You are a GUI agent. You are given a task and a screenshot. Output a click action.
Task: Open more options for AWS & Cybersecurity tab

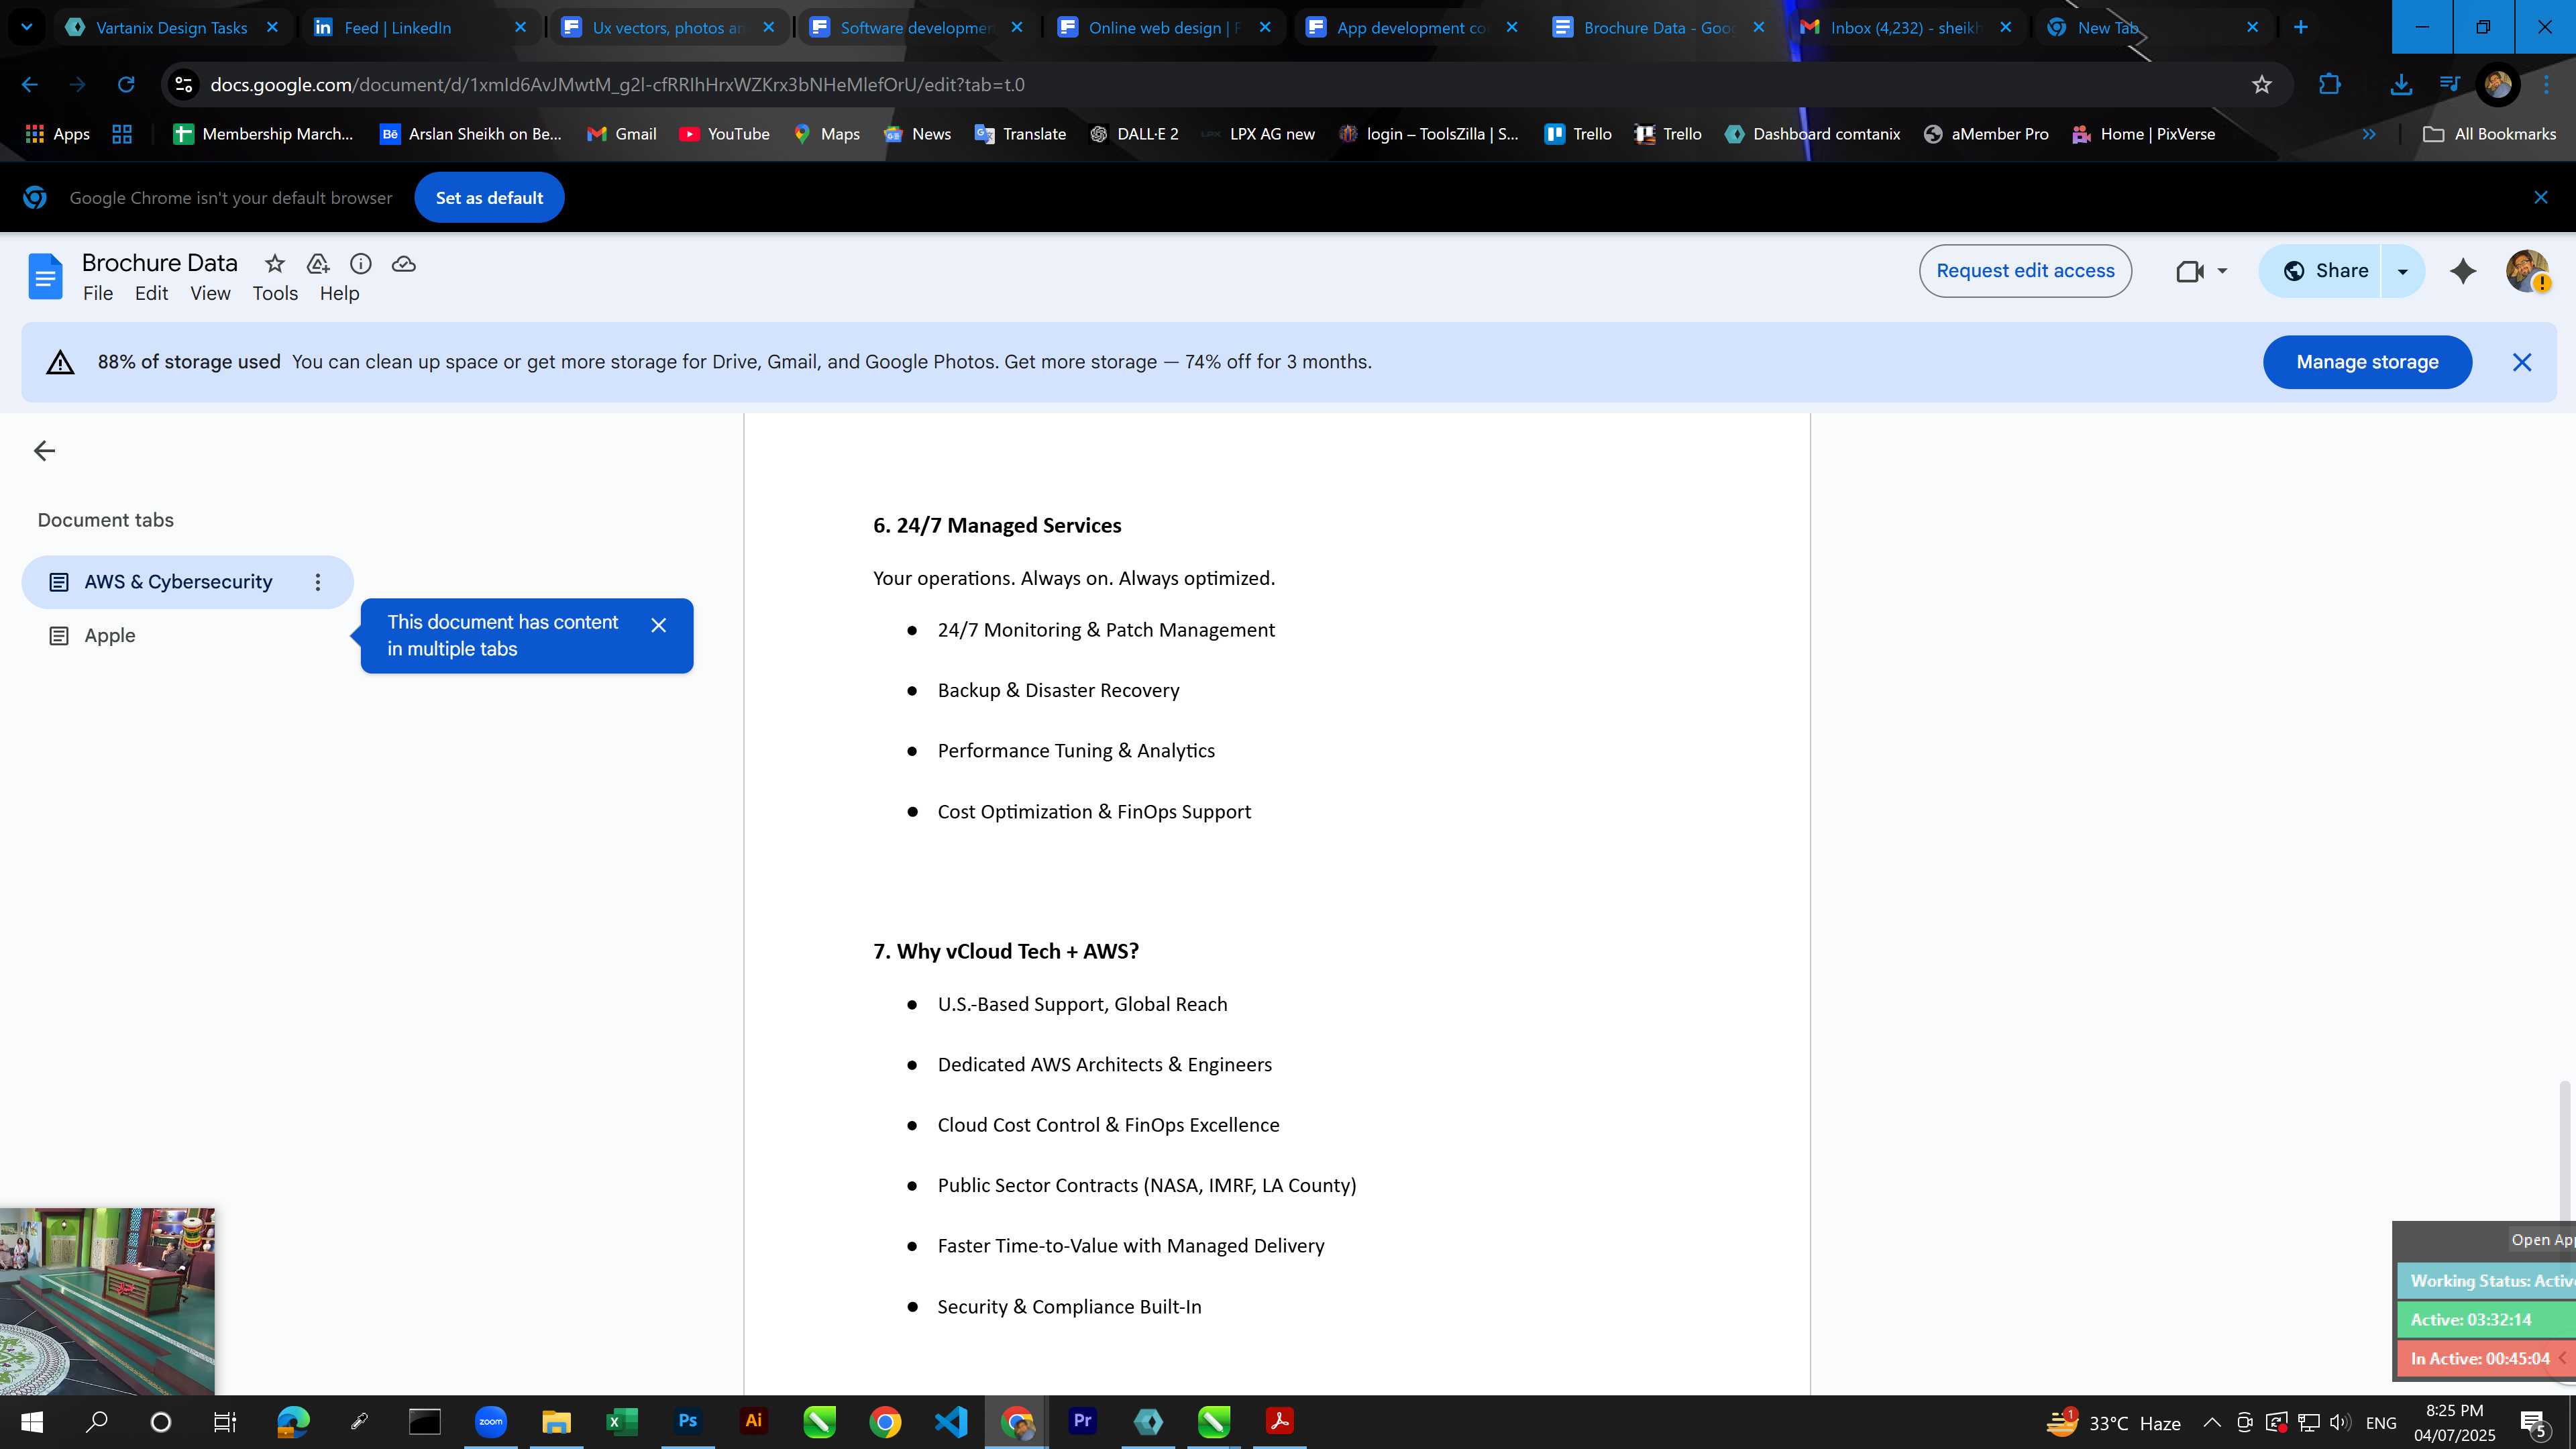click(x=318, y=582)
